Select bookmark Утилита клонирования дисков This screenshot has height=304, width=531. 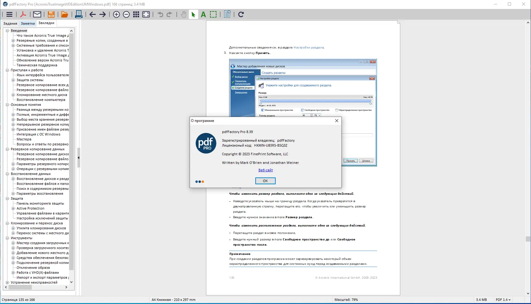41,228
